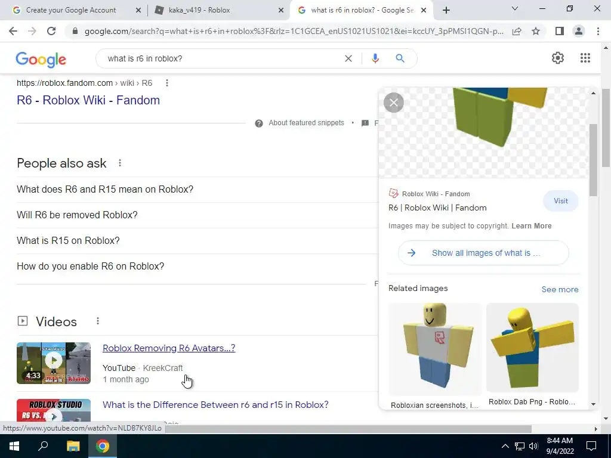Expand How do you enable R6 question
The image size is (611, 458).
click(x=197, y=267)
